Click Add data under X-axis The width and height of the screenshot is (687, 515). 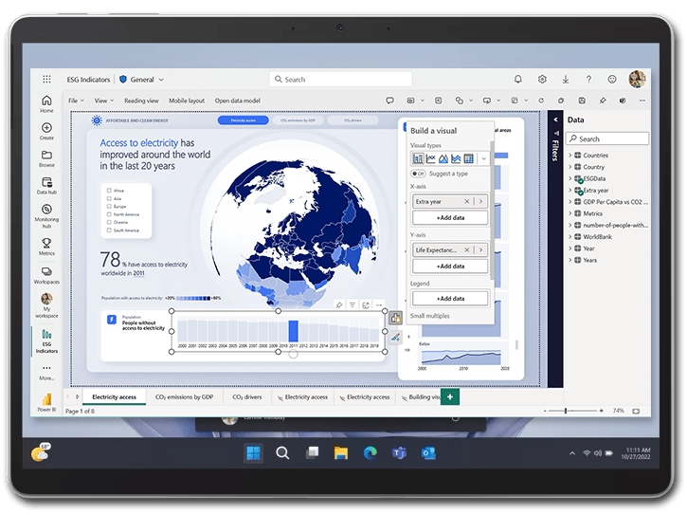point(450,218)
